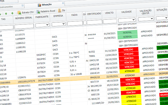This screenshot has height=105, width=168.
Task: Click highlighted certificate 99430/19 cell
Action: pos(95,77)
